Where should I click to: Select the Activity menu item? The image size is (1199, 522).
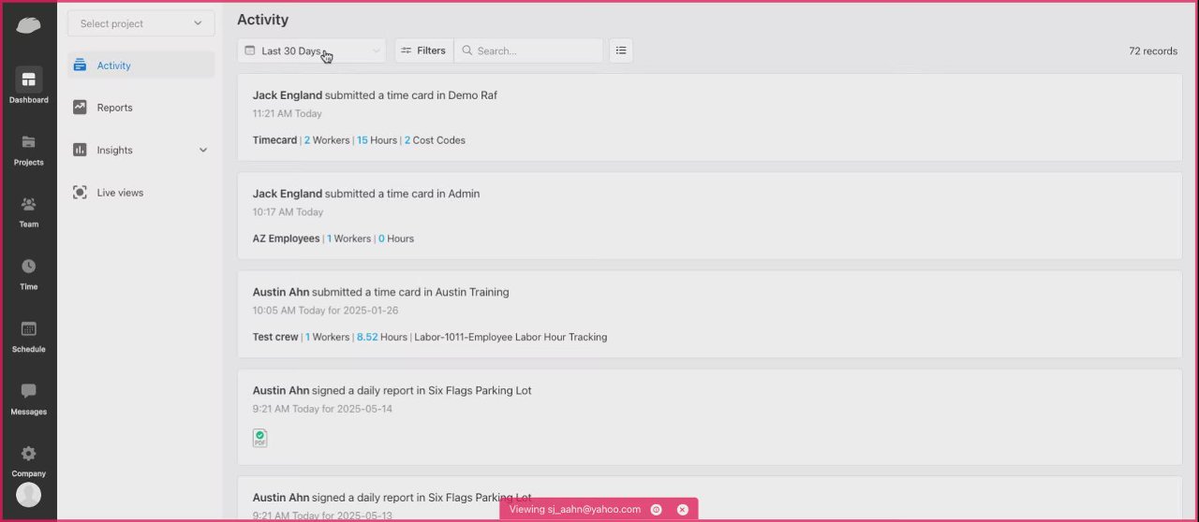pos(141,65)
